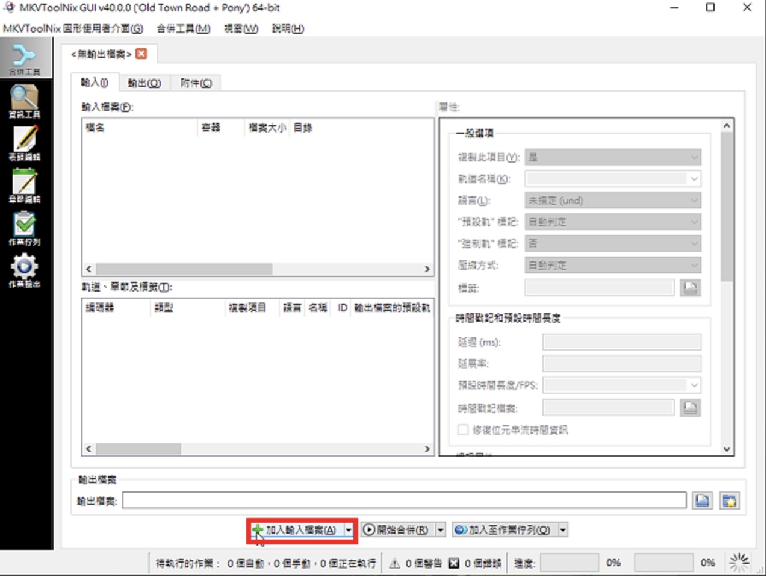Click the 編碼器 column header in tracks list
Screen dimensions: 767x583
pos(116,307)
